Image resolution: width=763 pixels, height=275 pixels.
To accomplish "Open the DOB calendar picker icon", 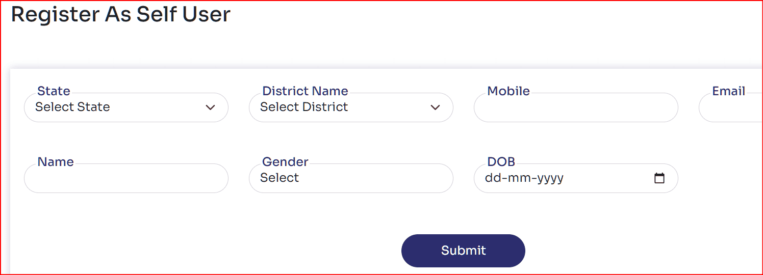I will coord(659,178).
